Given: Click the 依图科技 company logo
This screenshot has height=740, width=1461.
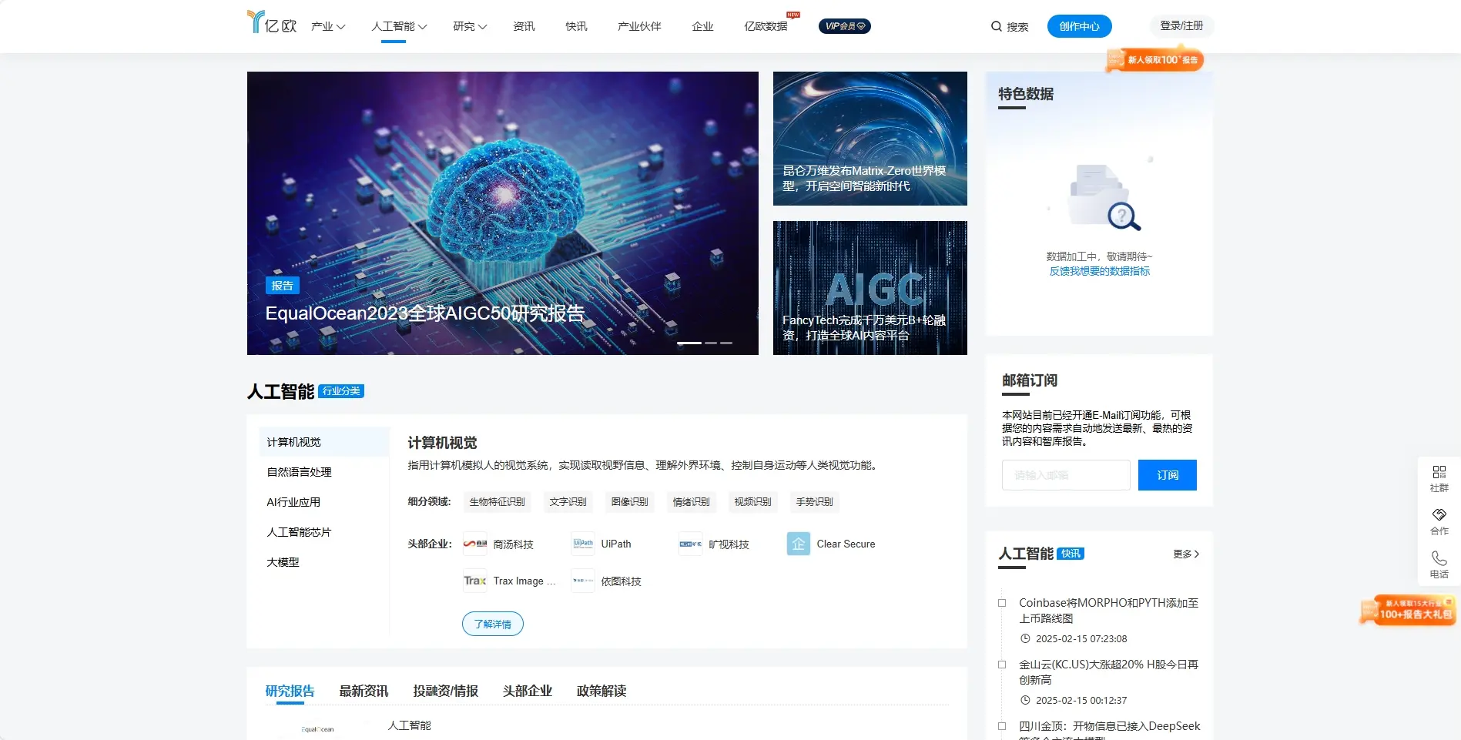Looking at the screenshot, I should pos(583,581).
